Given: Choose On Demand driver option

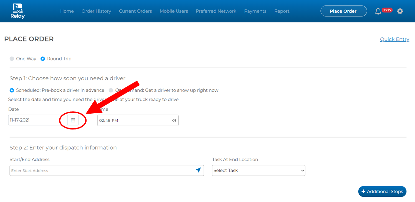Looking at the screenshot, I should tap(111, 90).
